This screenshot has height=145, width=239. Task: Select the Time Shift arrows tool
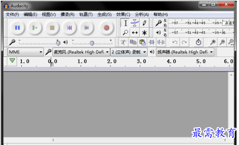(x=135, y=33)
